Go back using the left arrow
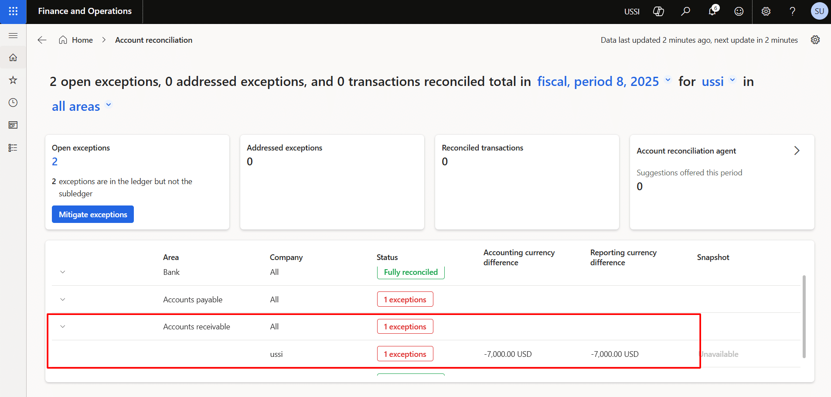 (x=42, y=40)
